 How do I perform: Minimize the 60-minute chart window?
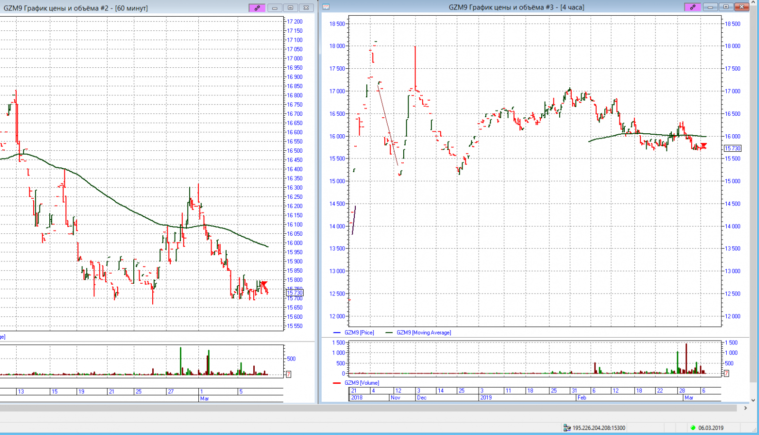274,8
